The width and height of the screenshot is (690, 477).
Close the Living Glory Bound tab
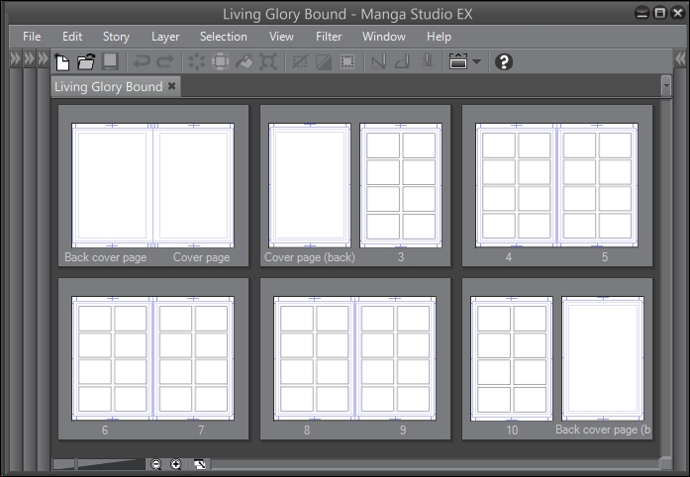172,86
